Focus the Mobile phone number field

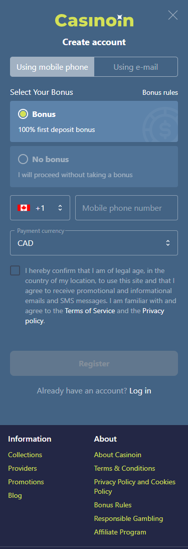126,208
